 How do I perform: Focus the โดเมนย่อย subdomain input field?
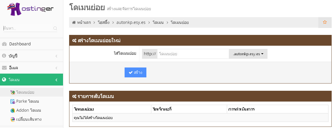[193, 54]
